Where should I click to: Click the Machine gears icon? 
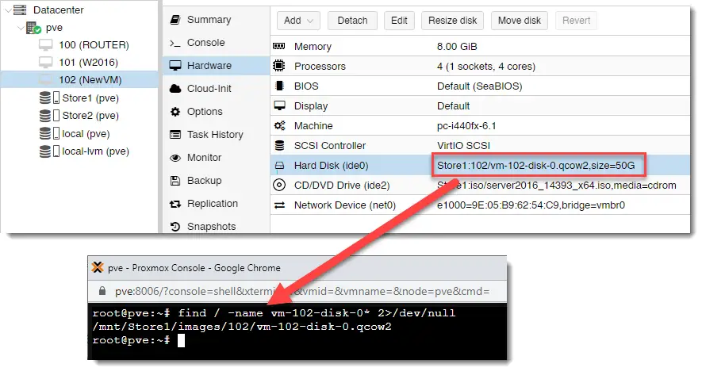(279, 126)
